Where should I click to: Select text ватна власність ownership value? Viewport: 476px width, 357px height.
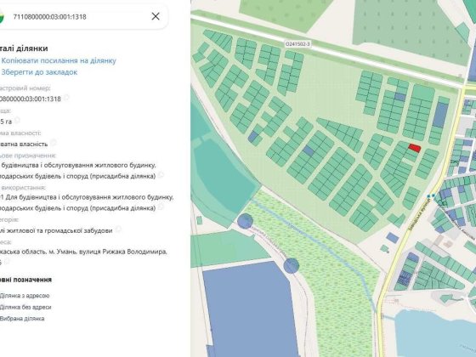point(24,144)
